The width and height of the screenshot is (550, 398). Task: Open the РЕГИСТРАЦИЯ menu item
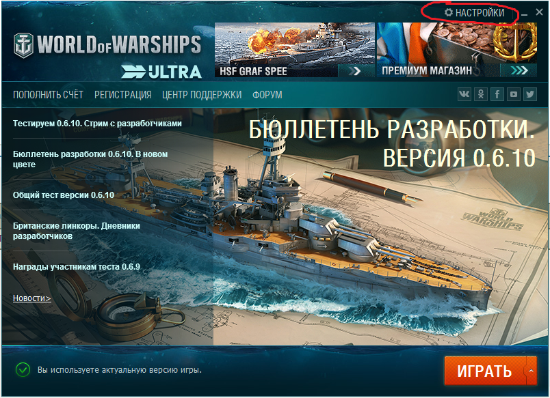(x=122, y=95)
